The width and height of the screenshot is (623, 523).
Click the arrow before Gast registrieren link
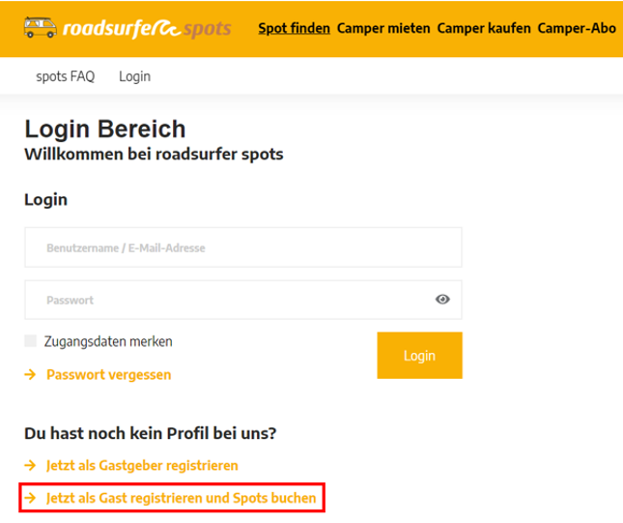pos(30,499)
